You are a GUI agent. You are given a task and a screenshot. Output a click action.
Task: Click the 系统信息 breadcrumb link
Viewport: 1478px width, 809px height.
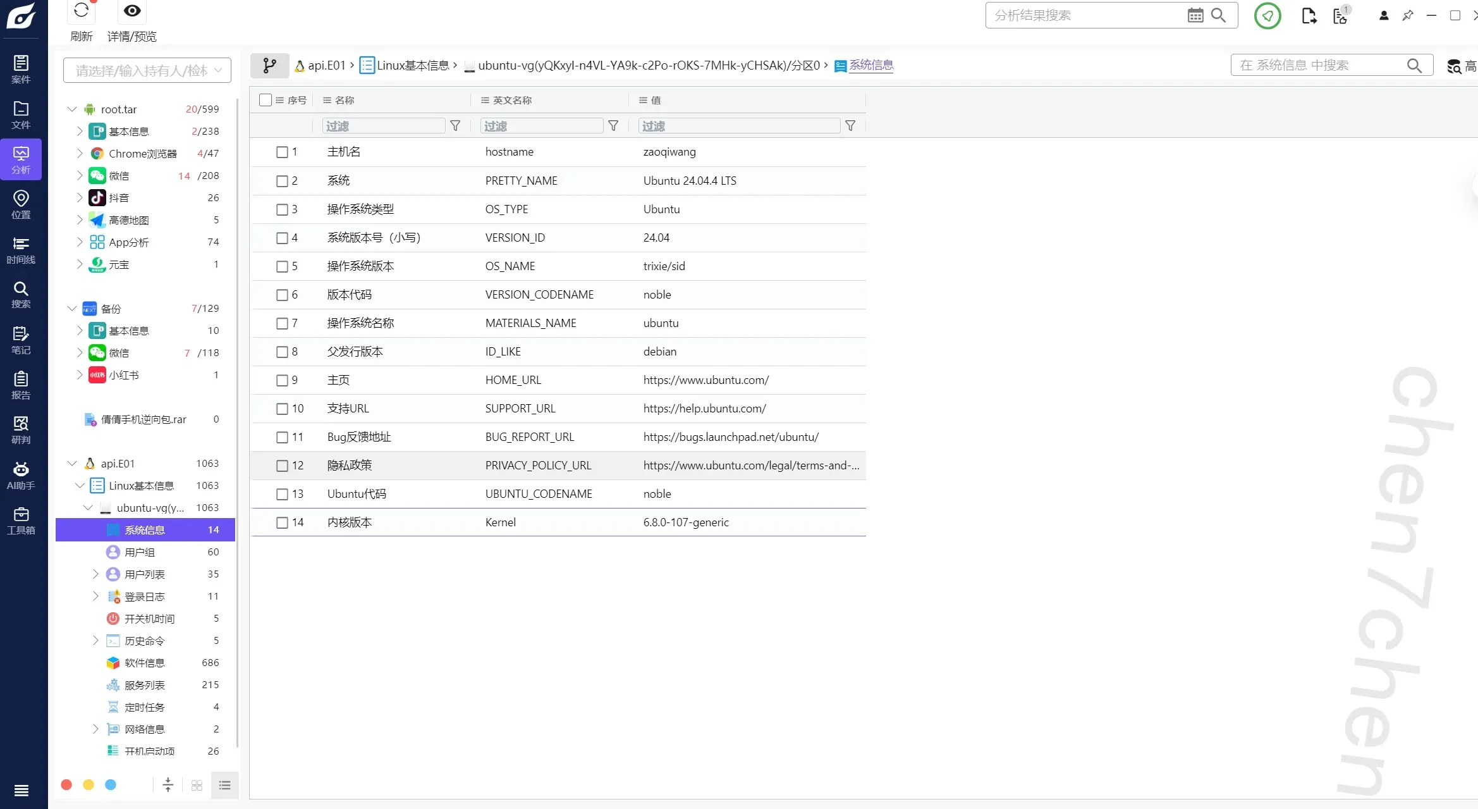click(x=870, y=65)
